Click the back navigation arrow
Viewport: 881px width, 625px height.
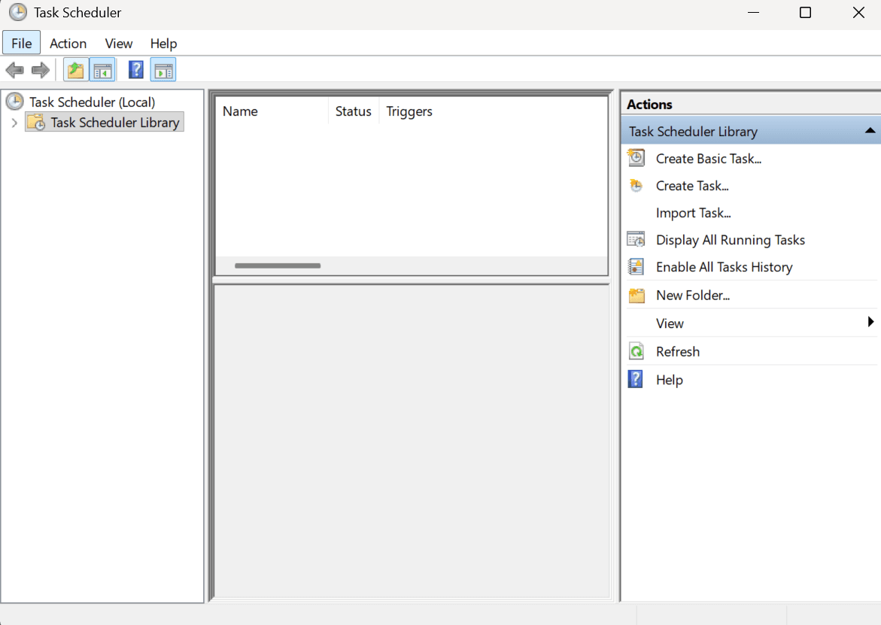pos(14,69)
